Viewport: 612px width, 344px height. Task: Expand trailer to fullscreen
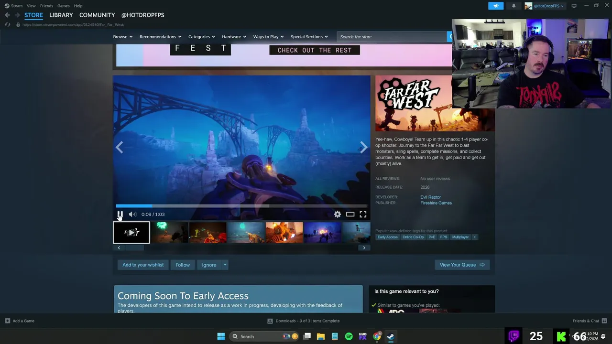[363, 215]
